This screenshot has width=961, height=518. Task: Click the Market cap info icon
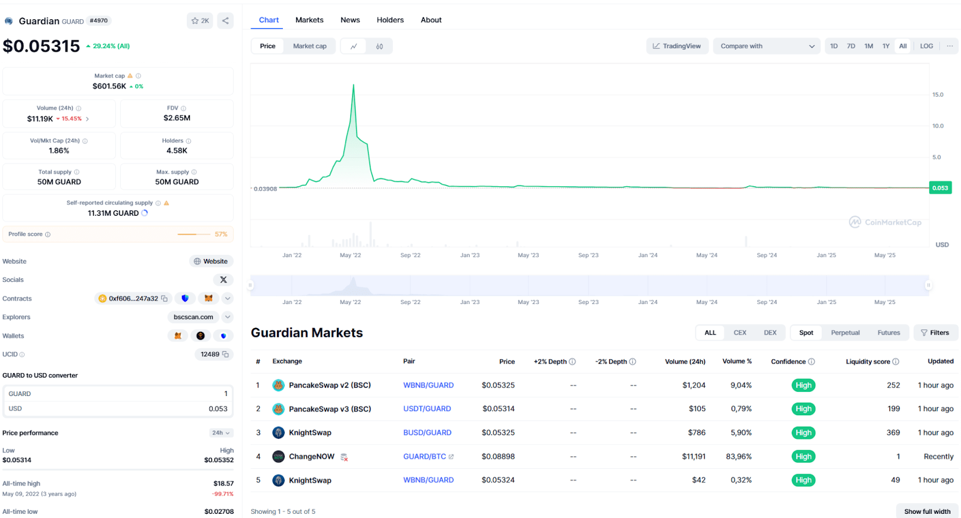(138, 76)
